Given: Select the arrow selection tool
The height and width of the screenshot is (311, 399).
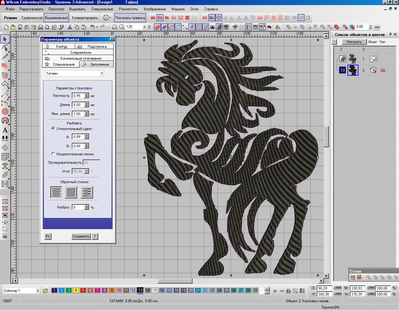Looking at the screenshot, I should (5, 39).
